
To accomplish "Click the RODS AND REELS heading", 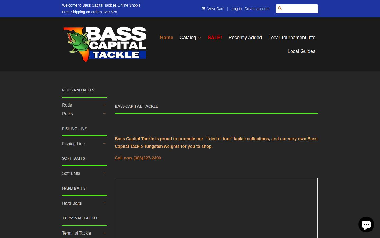I will 78,90.
